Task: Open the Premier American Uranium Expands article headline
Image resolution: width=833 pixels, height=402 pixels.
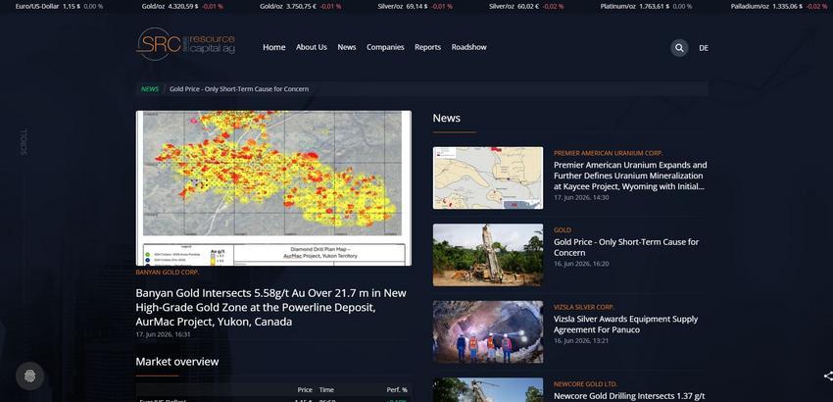Action: (630, 176)
